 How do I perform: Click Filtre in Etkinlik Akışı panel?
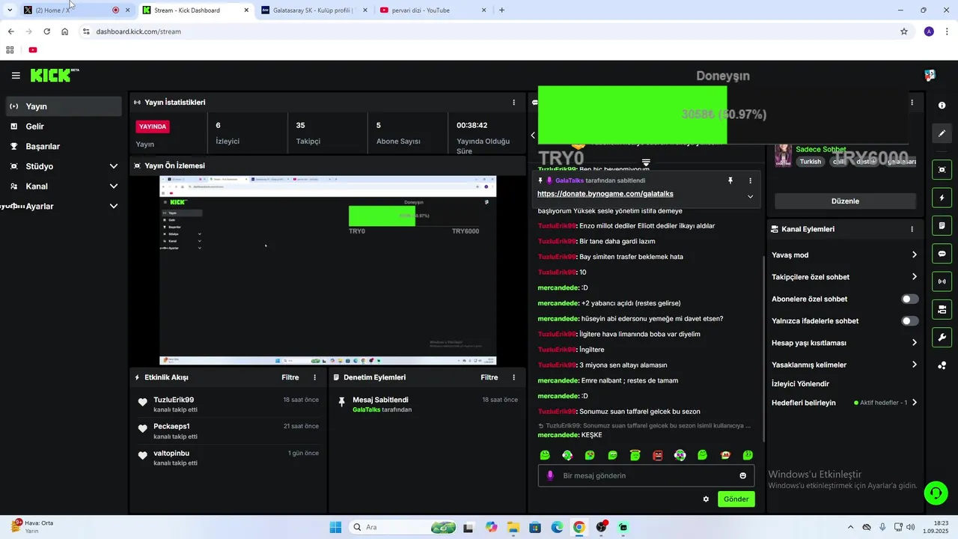290,378
